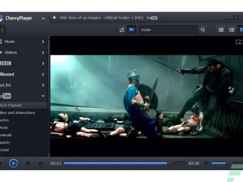This screenshot has width=243, height=182.
Task: Click the seek bar position handle
Action: tap(170, 163)
